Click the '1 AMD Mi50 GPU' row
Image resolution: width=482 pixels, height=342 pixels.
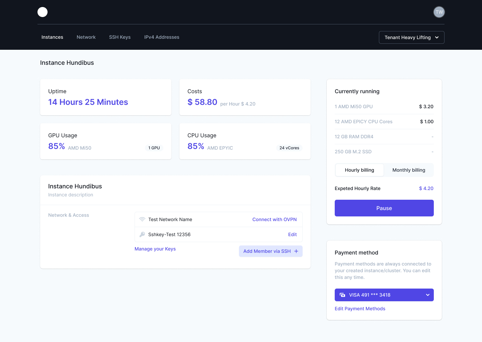tap(384, 107)
